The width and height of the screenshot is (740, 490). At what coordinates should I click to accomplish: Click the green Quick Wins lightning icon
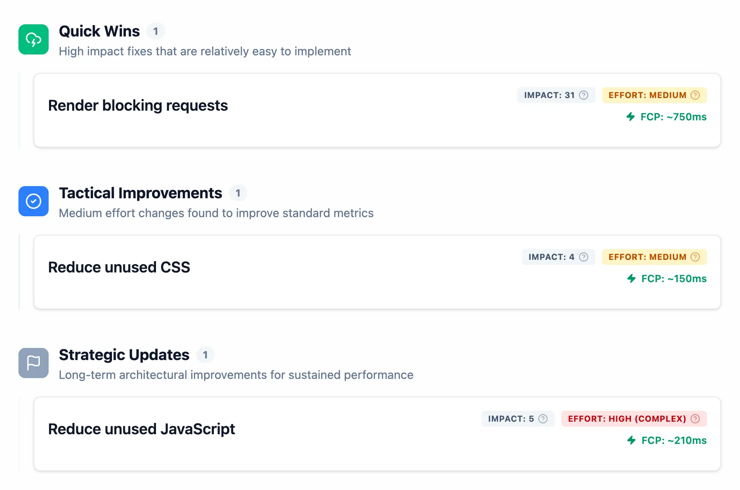tap(33, 39)
